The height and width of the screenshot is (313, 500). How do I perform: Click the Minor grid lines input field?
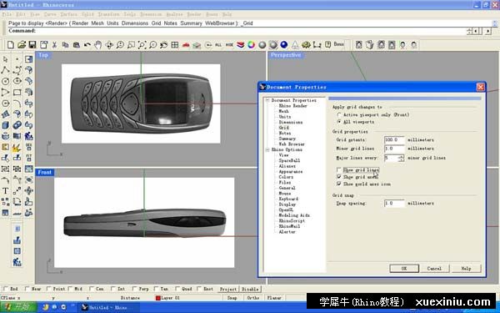pos(394,149)
